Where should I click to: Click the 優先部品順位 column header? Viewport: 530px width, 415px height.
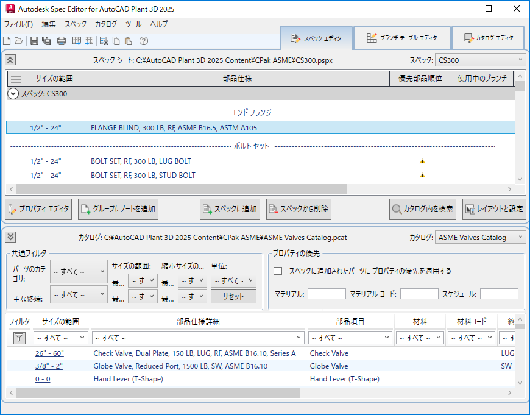click(x=420, y=79)
